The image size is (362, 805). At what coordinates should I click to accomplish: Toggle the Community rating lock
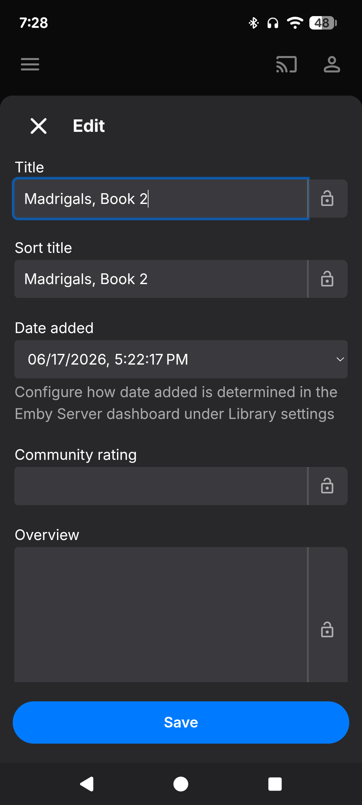click(x=327, y=486)
